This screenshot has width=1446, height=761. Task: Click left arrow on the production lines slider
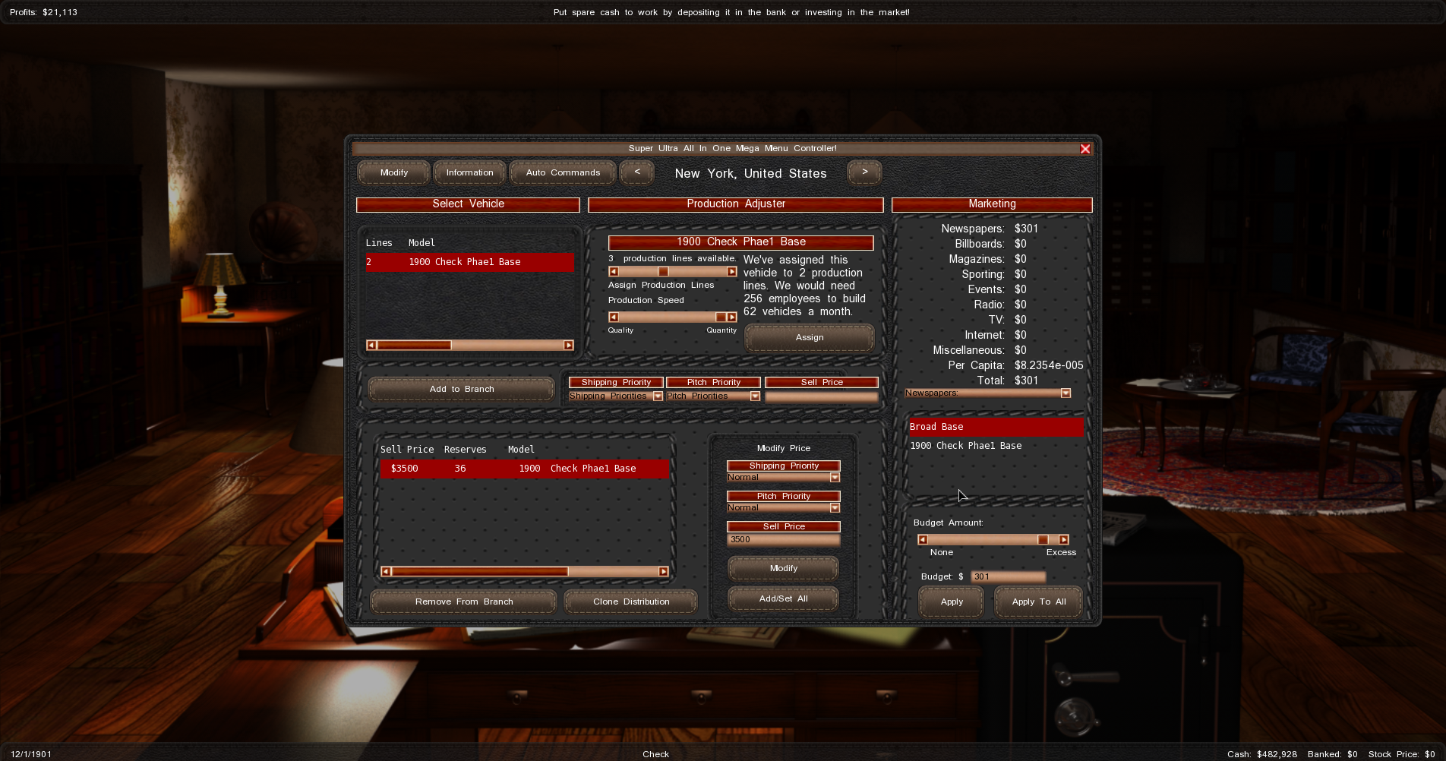coord(614,272)
